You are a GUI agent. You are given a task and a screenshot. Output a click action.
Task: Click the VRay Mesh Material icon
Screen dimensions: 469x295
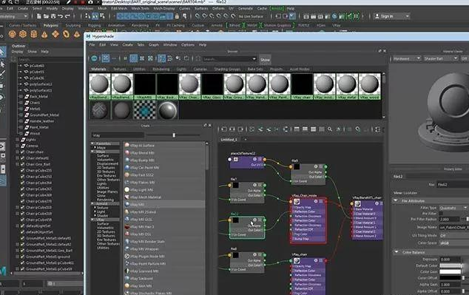point(126,197)
